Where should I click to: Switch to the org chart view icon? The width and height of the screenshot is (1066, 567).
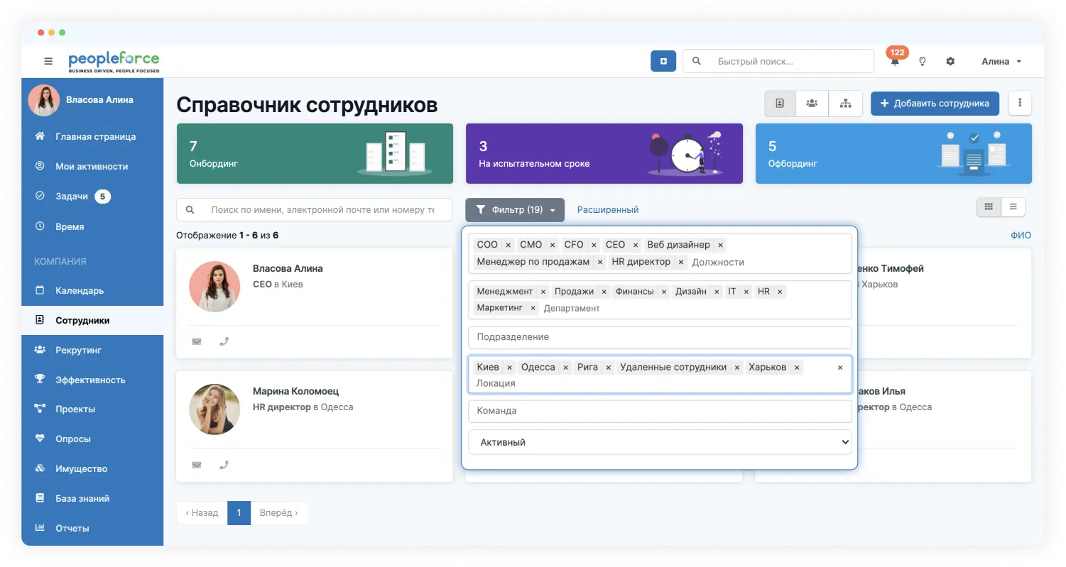[845, 104]
